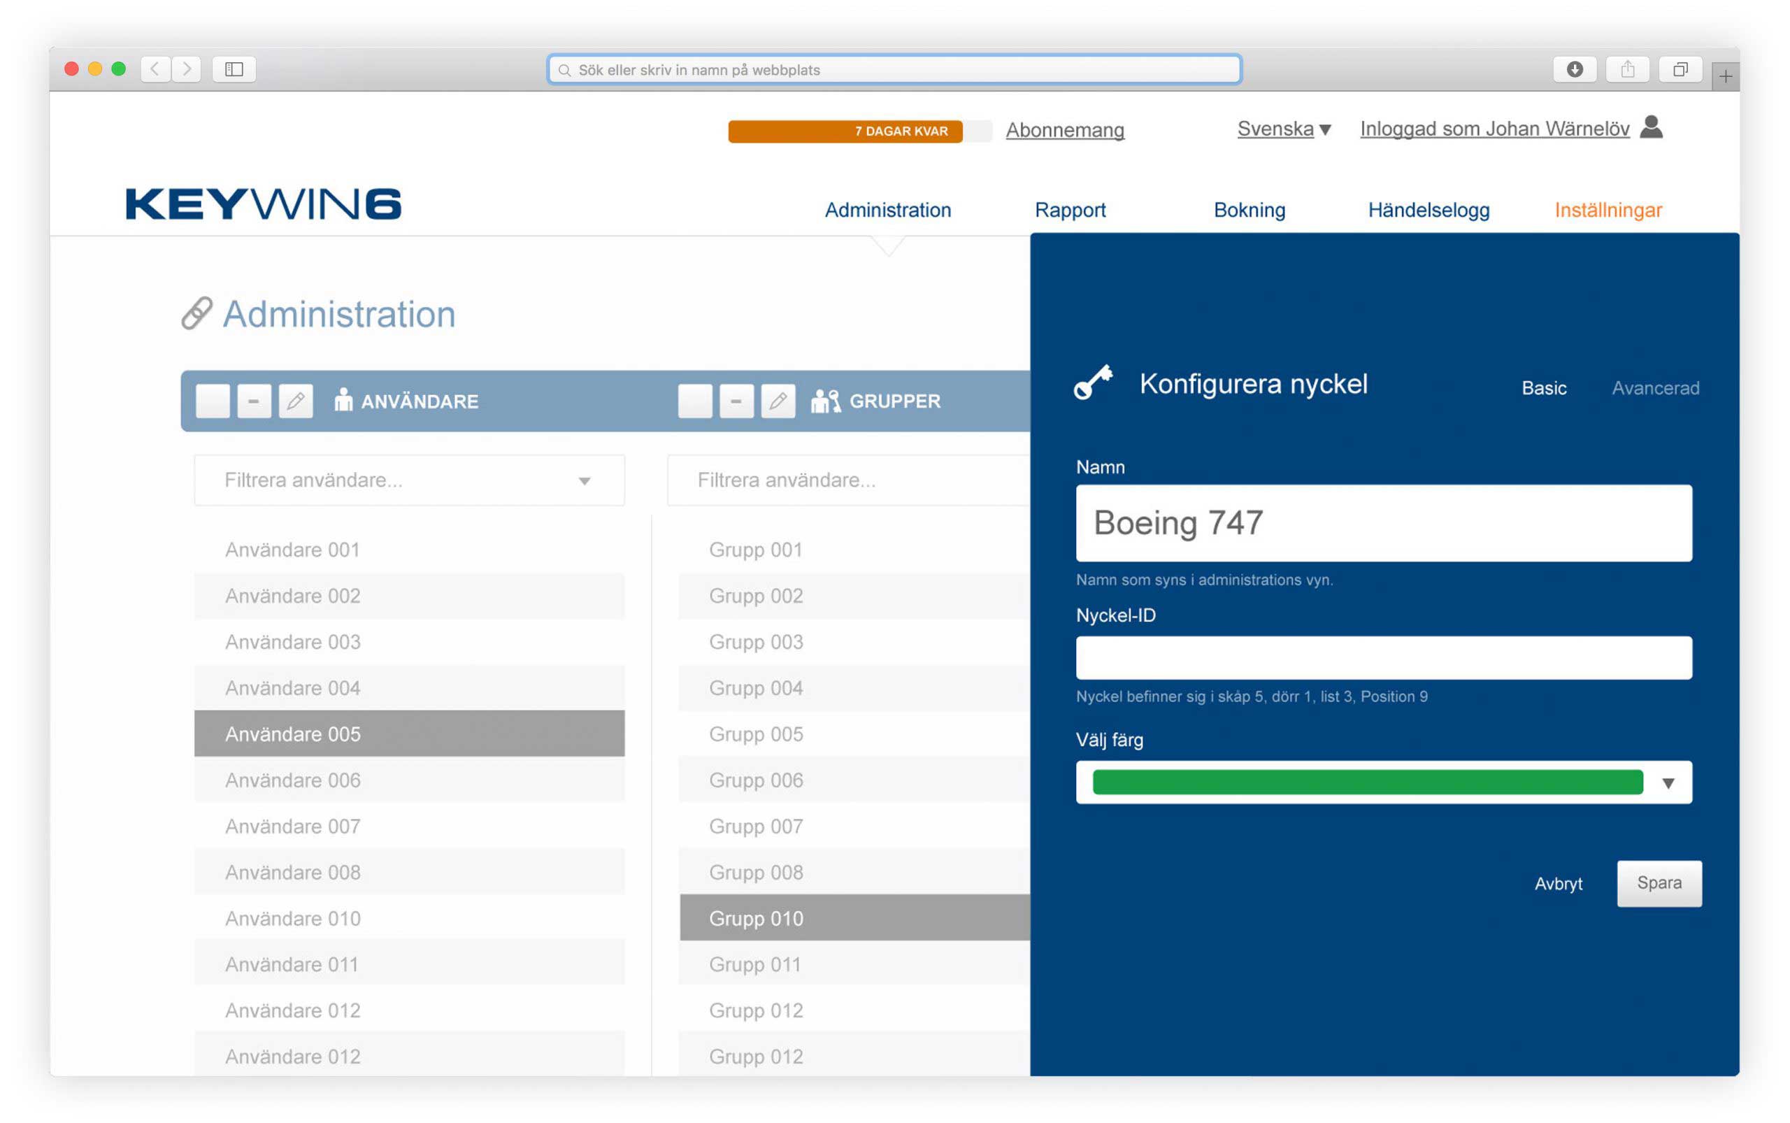Click the remove user minus button
Viewport: 1790px width, 1123px height.
(x=253, y=401)
